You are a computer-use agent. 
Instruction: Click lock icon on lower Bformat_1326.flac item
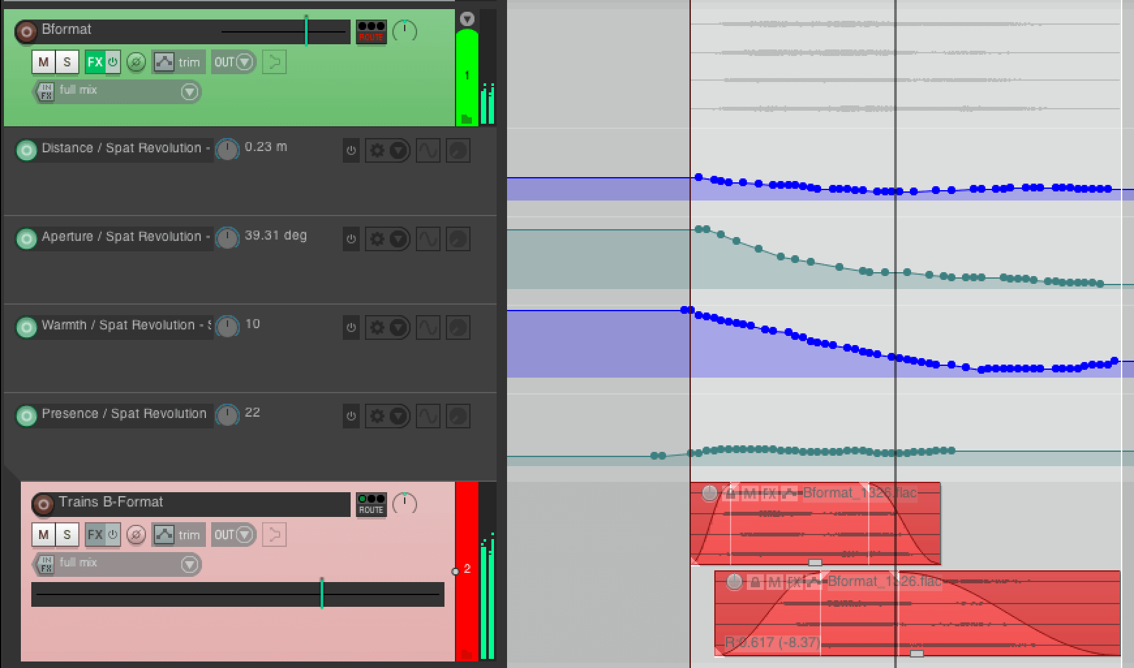coord(755,582)
